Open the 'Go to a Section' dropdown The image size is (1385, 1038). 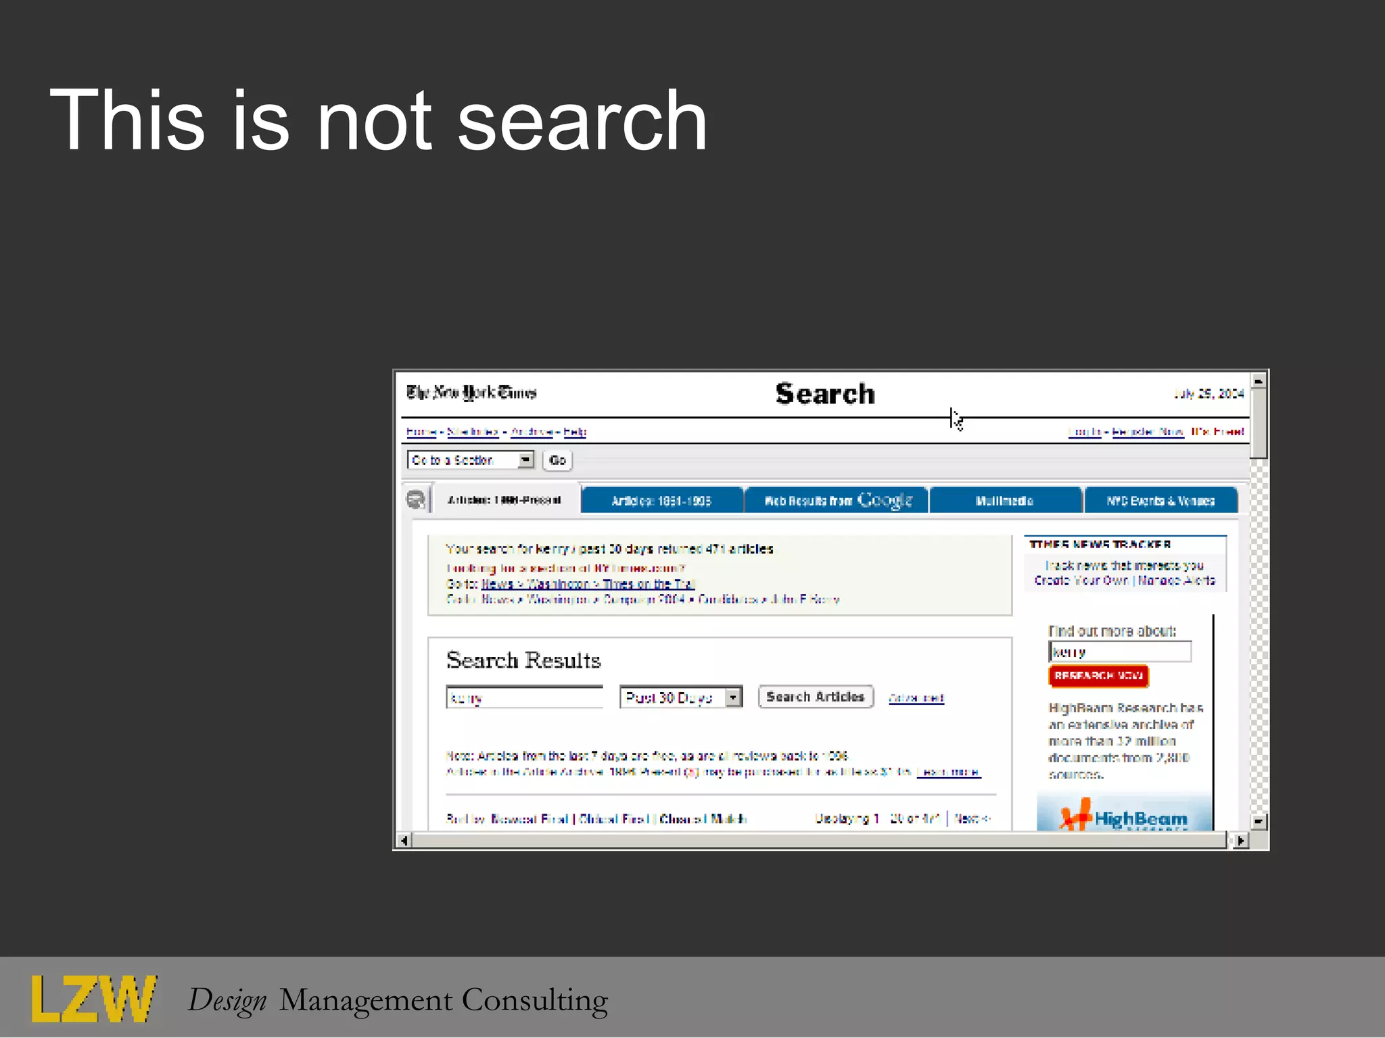[x=471, y=460]
